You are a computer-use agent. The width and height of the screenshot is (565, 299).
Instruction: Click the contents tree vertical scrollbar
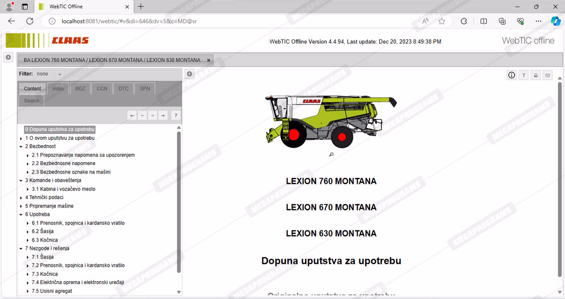(x=179, y=202)
